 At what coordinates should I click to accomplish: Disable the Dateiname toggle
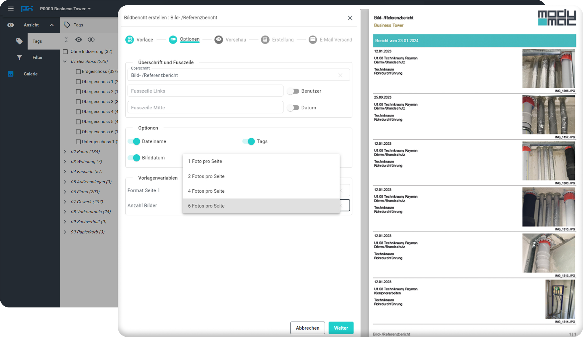(134, 141)
